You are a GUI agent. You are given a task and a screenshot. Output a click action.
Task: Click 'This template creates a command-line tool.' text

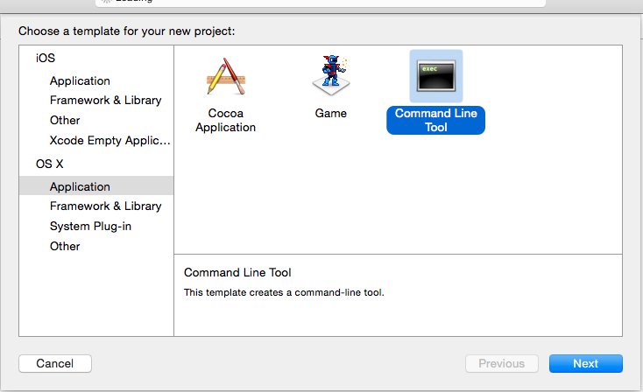pos(284,292)
